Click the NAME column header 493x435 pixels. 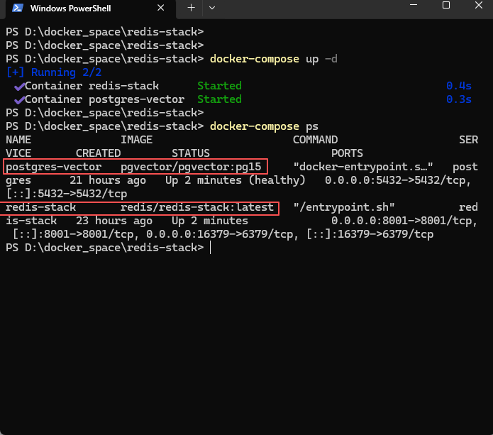(x=18, y=140)
